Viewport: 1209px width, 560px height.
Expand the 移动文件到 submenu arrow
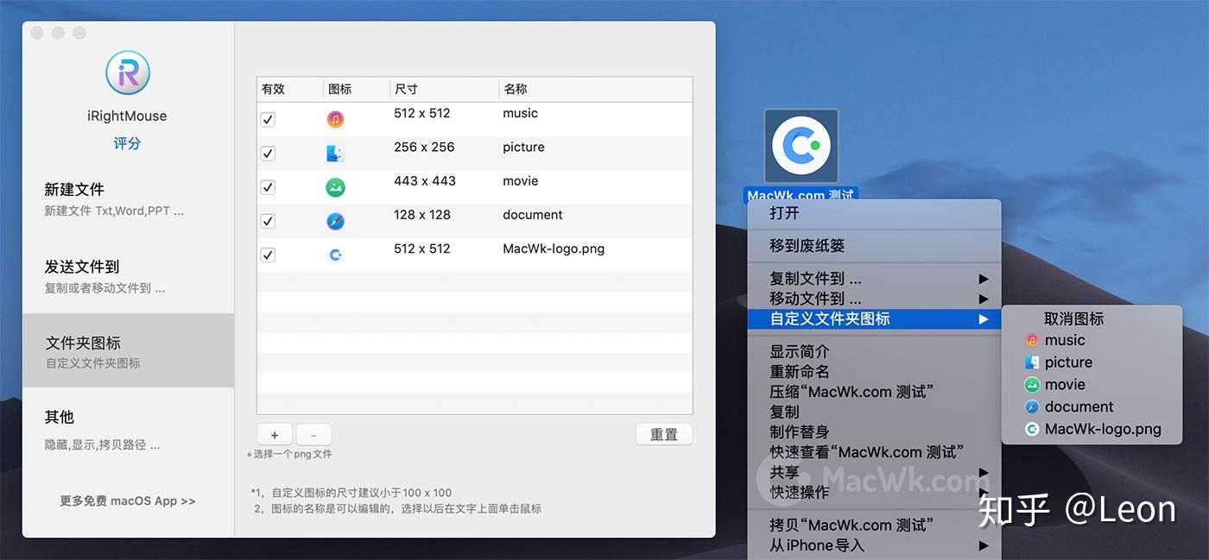click(984, 299)
